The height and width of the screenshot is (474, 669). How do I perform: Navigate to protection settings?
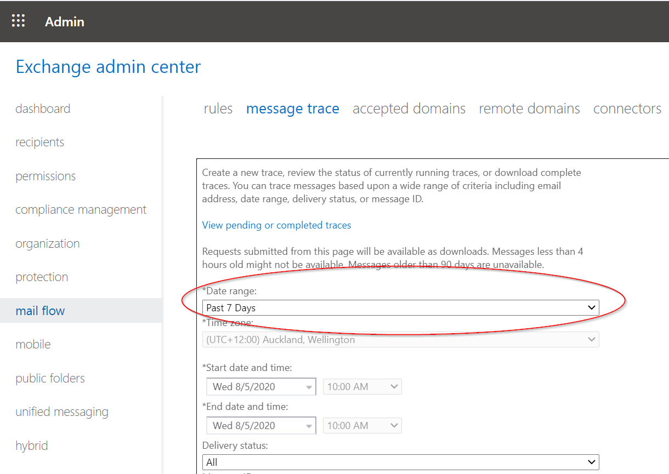[x=42, y=277]
